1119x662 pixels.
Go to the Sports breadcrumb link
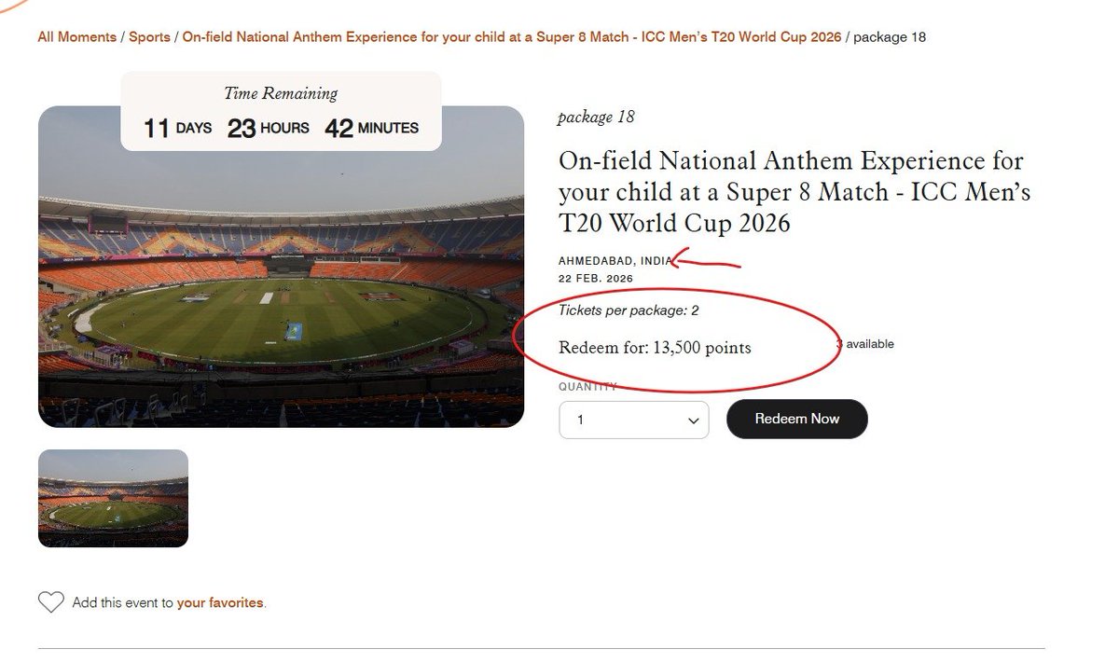pyautogui.click(x=149, y=37)
